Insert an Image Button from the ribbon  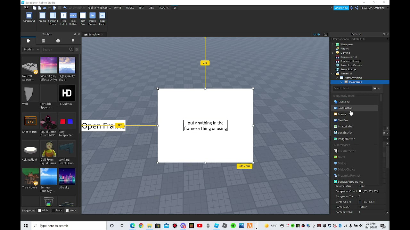[x=92, y=19]
